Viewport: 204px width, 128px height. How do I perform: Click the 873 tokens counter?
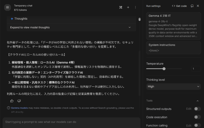[20, 10]
